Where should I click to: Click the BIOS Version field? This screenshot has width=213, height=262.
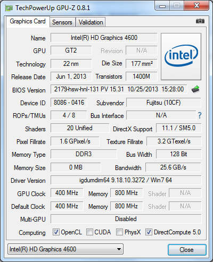point(119,89)
